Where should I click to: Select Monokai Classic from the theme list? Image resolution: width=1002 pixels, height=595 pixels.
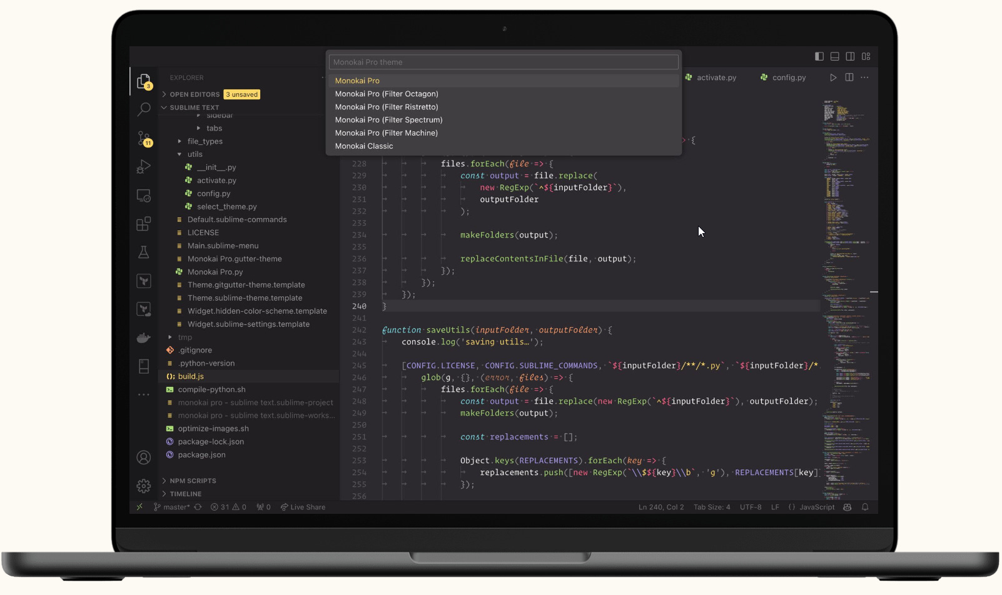point(364,146)
